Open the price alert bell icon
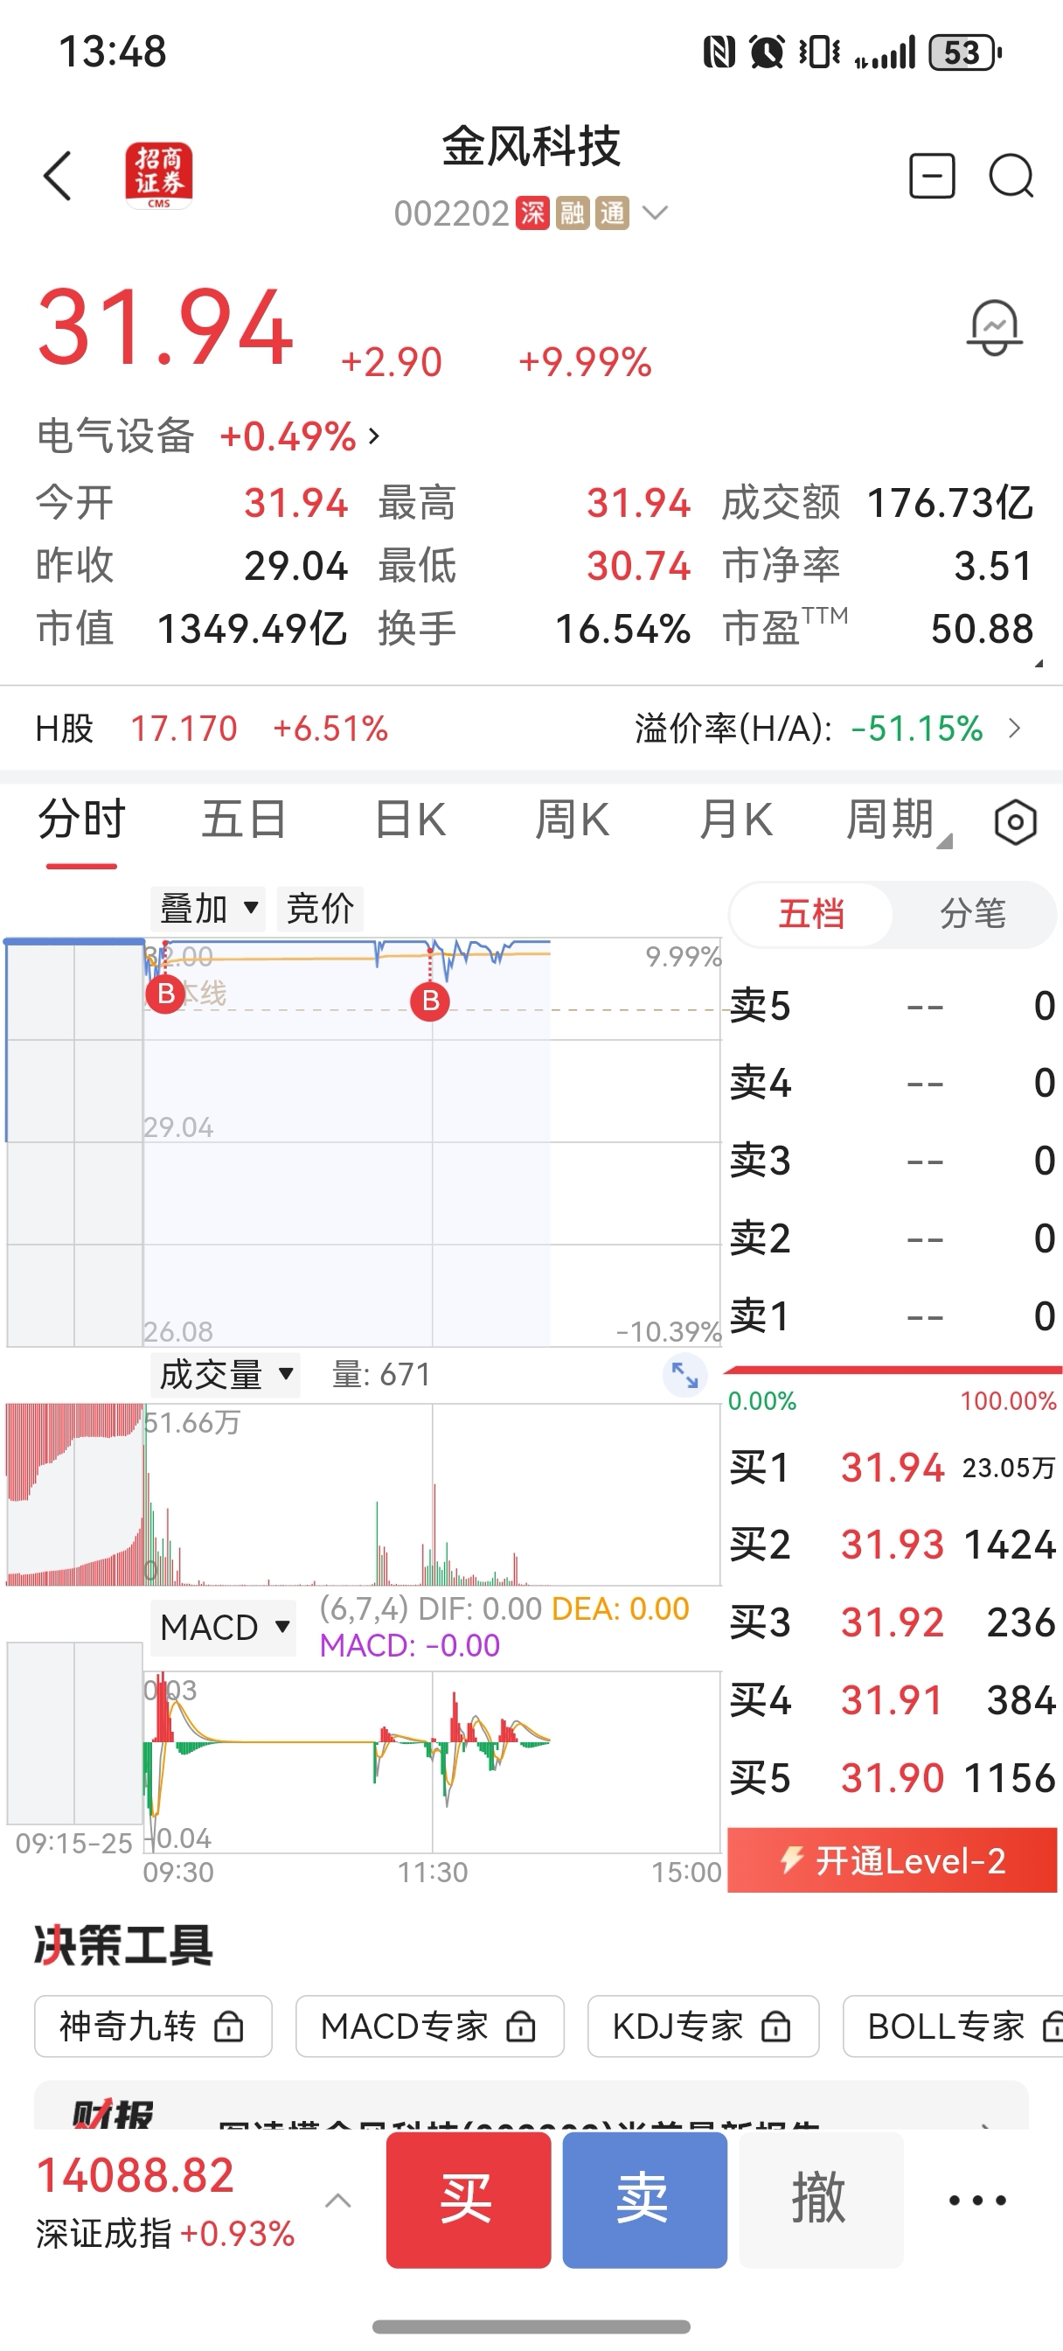Screen dimensions: 1063x2351 pyautogui.click(x=994, y=328)
